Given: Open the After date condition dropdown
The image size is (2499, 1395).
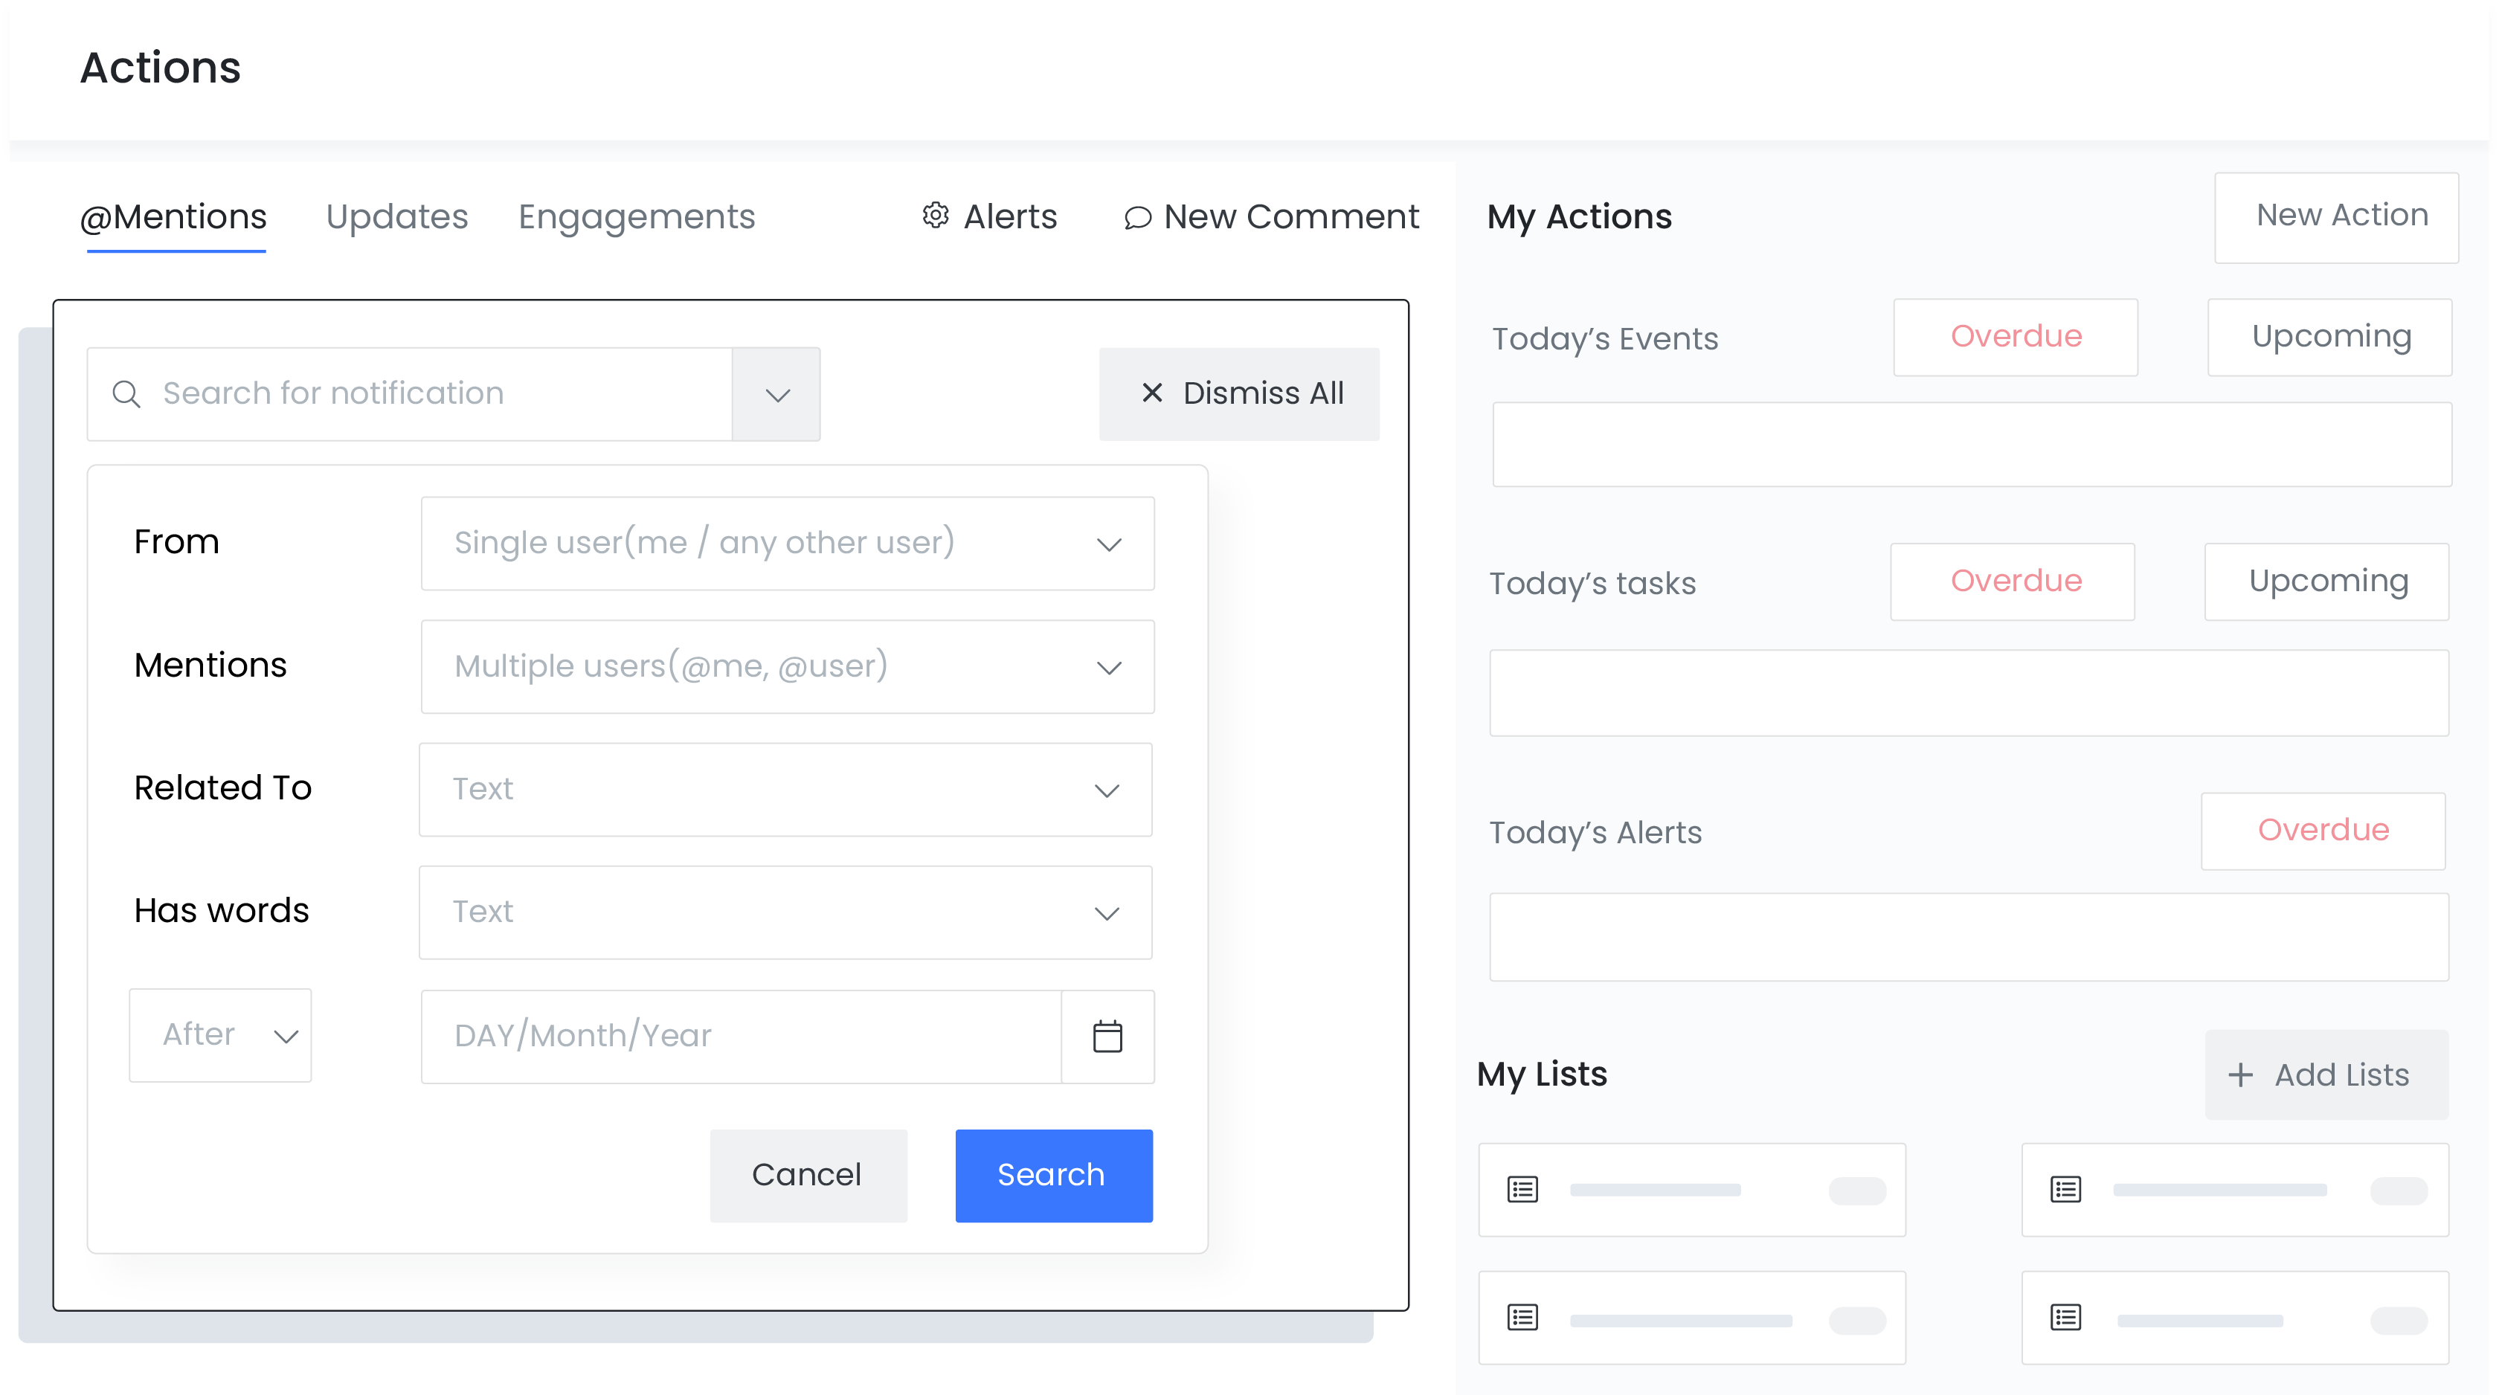Looking at the screenshot, I should point(220,1035).
